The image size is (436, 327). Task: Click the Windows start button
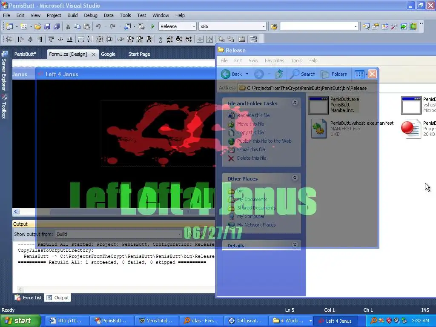point(20,321)
